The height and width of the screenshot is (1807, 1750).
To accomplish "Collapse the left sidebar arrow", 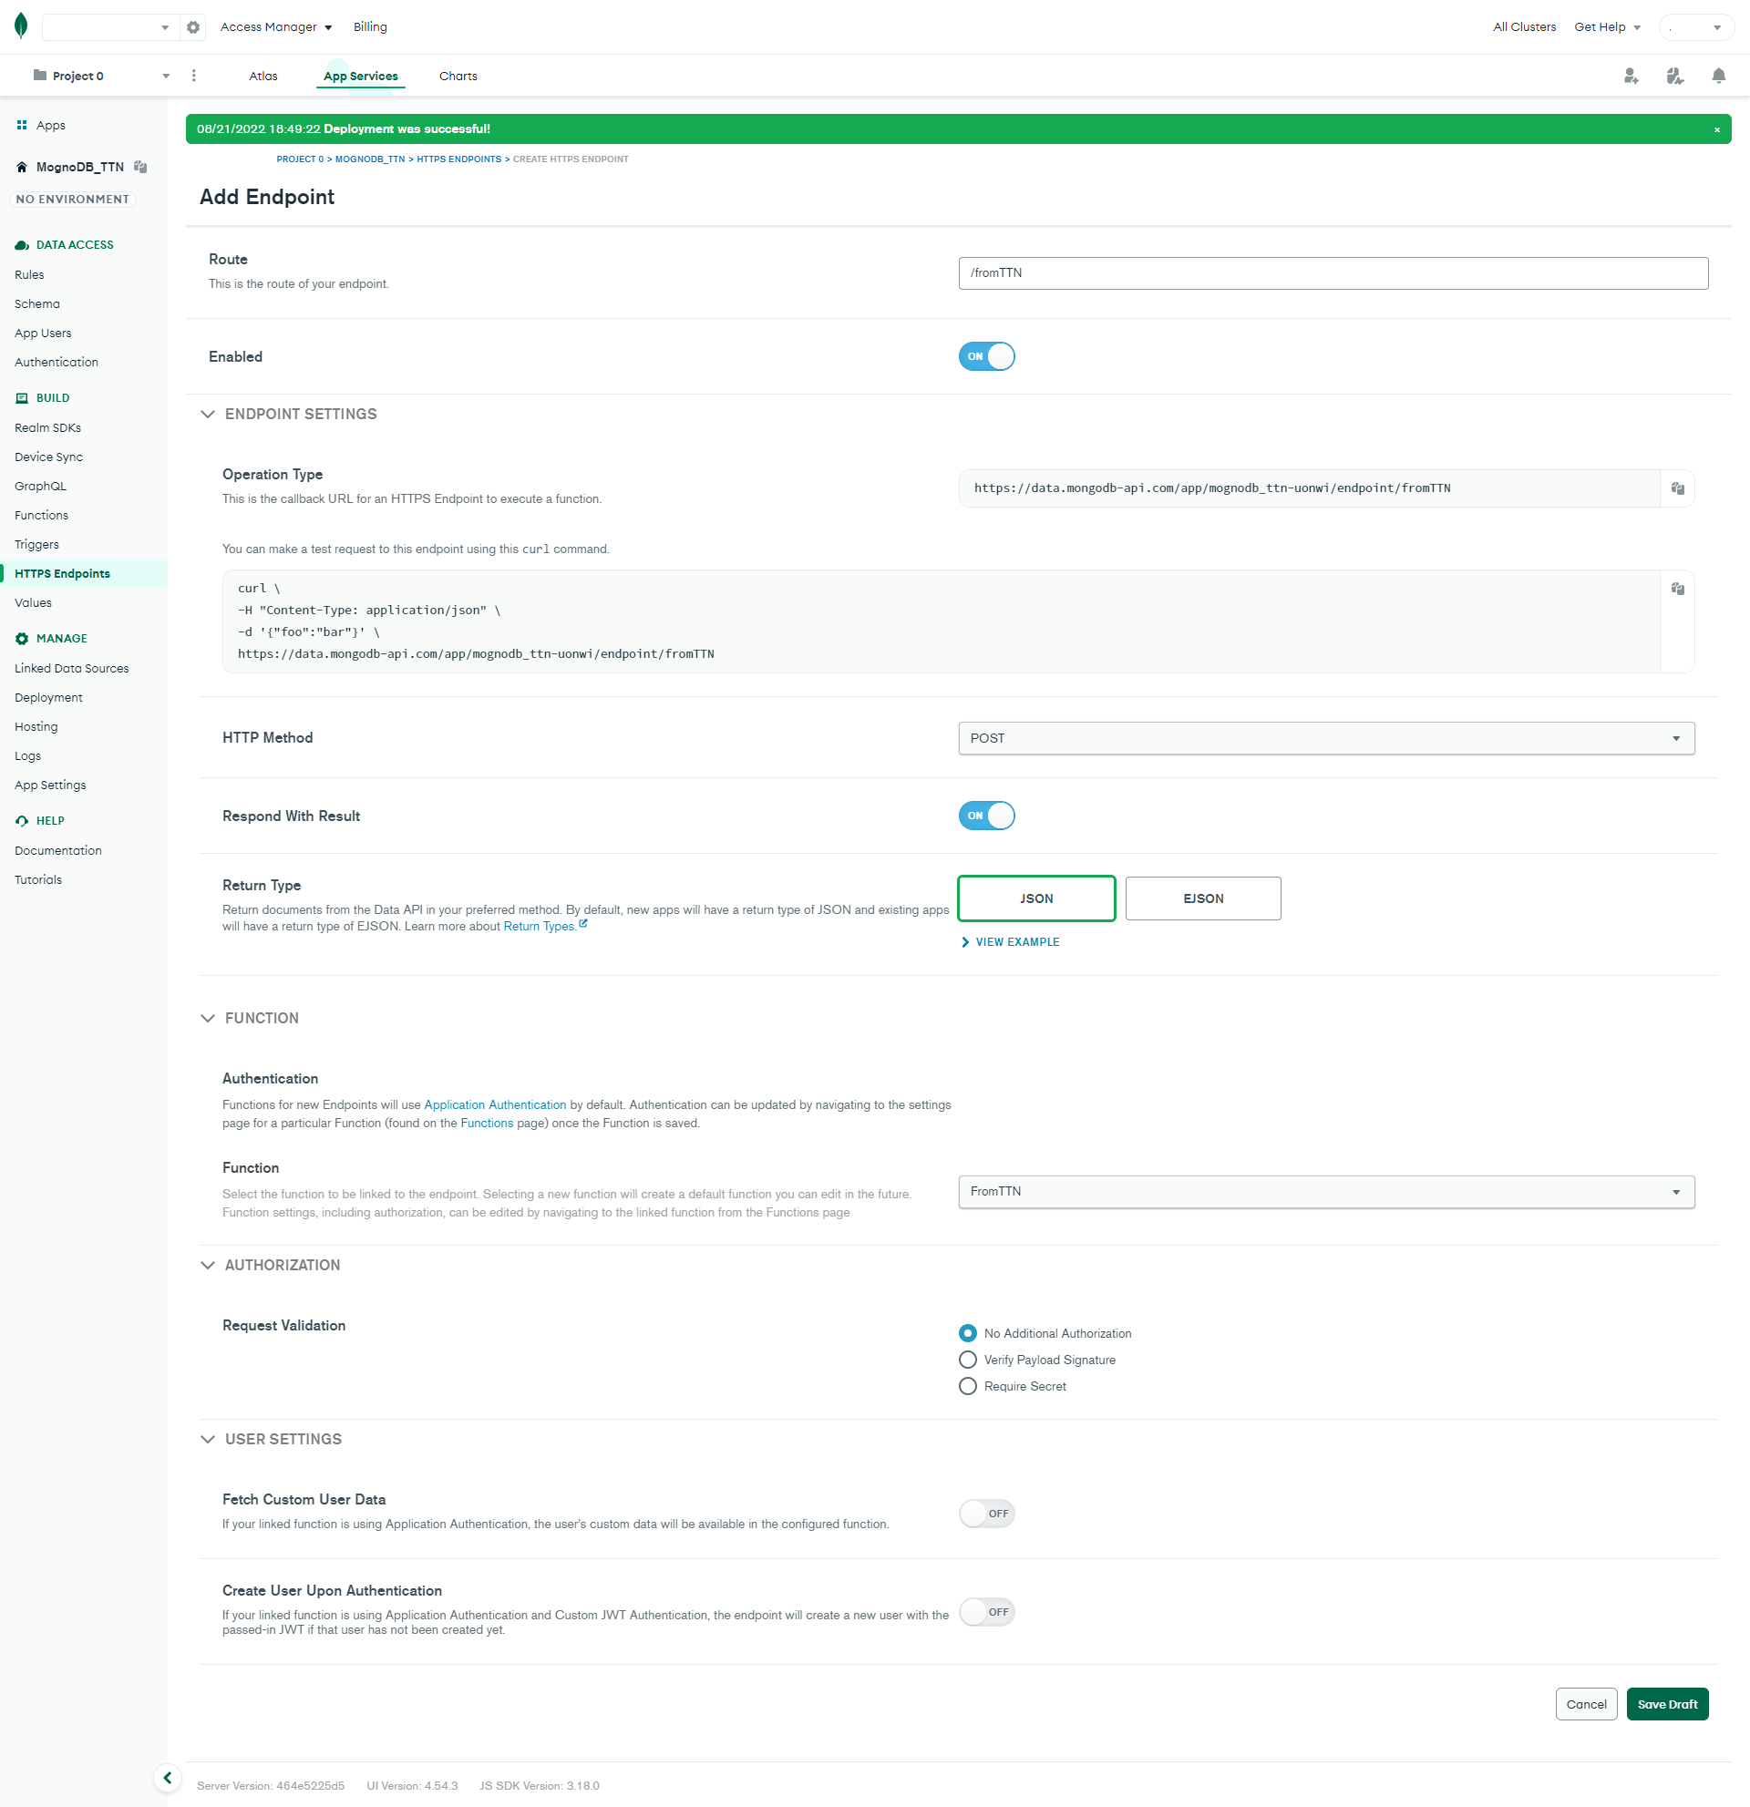I will (167, 1778).
